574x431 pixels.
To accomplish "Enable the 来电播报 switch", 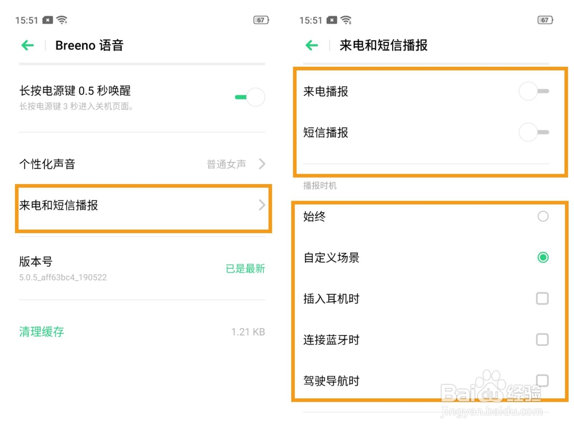I will pyautogui.click(x=534, y=91).
